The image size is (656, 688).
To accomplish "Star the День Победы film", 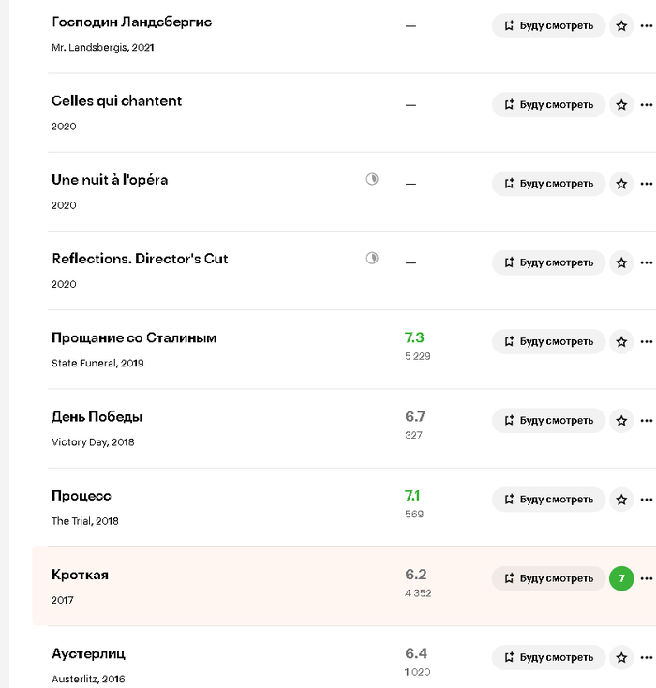I will click(x=621, y=420).
